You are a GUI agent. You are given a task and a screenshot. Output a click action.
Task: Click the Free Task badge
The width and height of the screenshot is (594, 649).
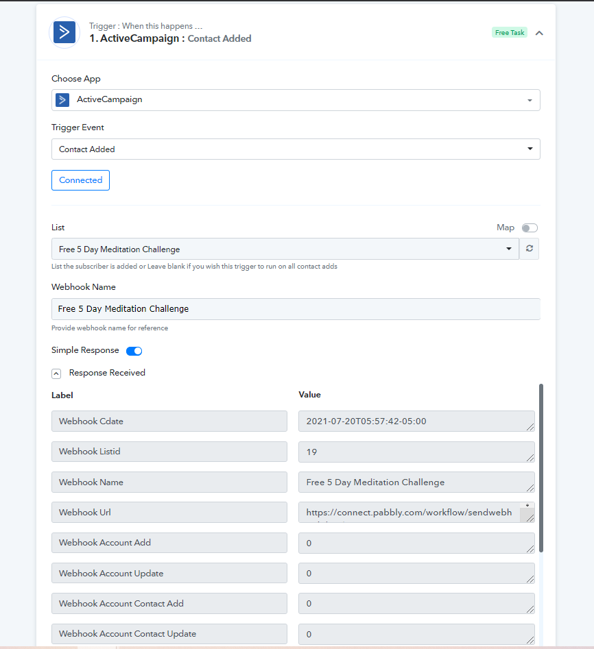coord(510,32)
